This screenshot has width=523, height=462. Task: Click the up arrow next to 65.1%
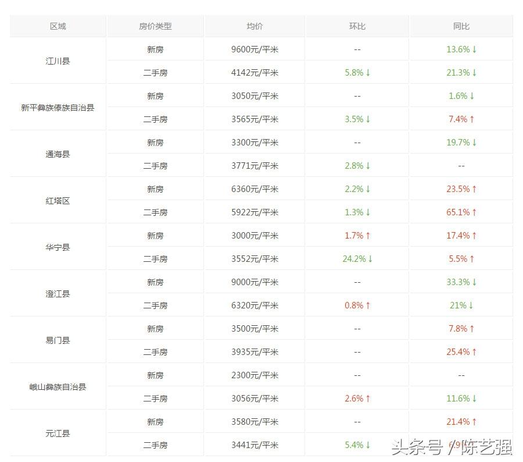coord(474,212)
